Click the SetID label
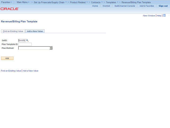This screenshot has width=170, height=128. coord(5,40)
